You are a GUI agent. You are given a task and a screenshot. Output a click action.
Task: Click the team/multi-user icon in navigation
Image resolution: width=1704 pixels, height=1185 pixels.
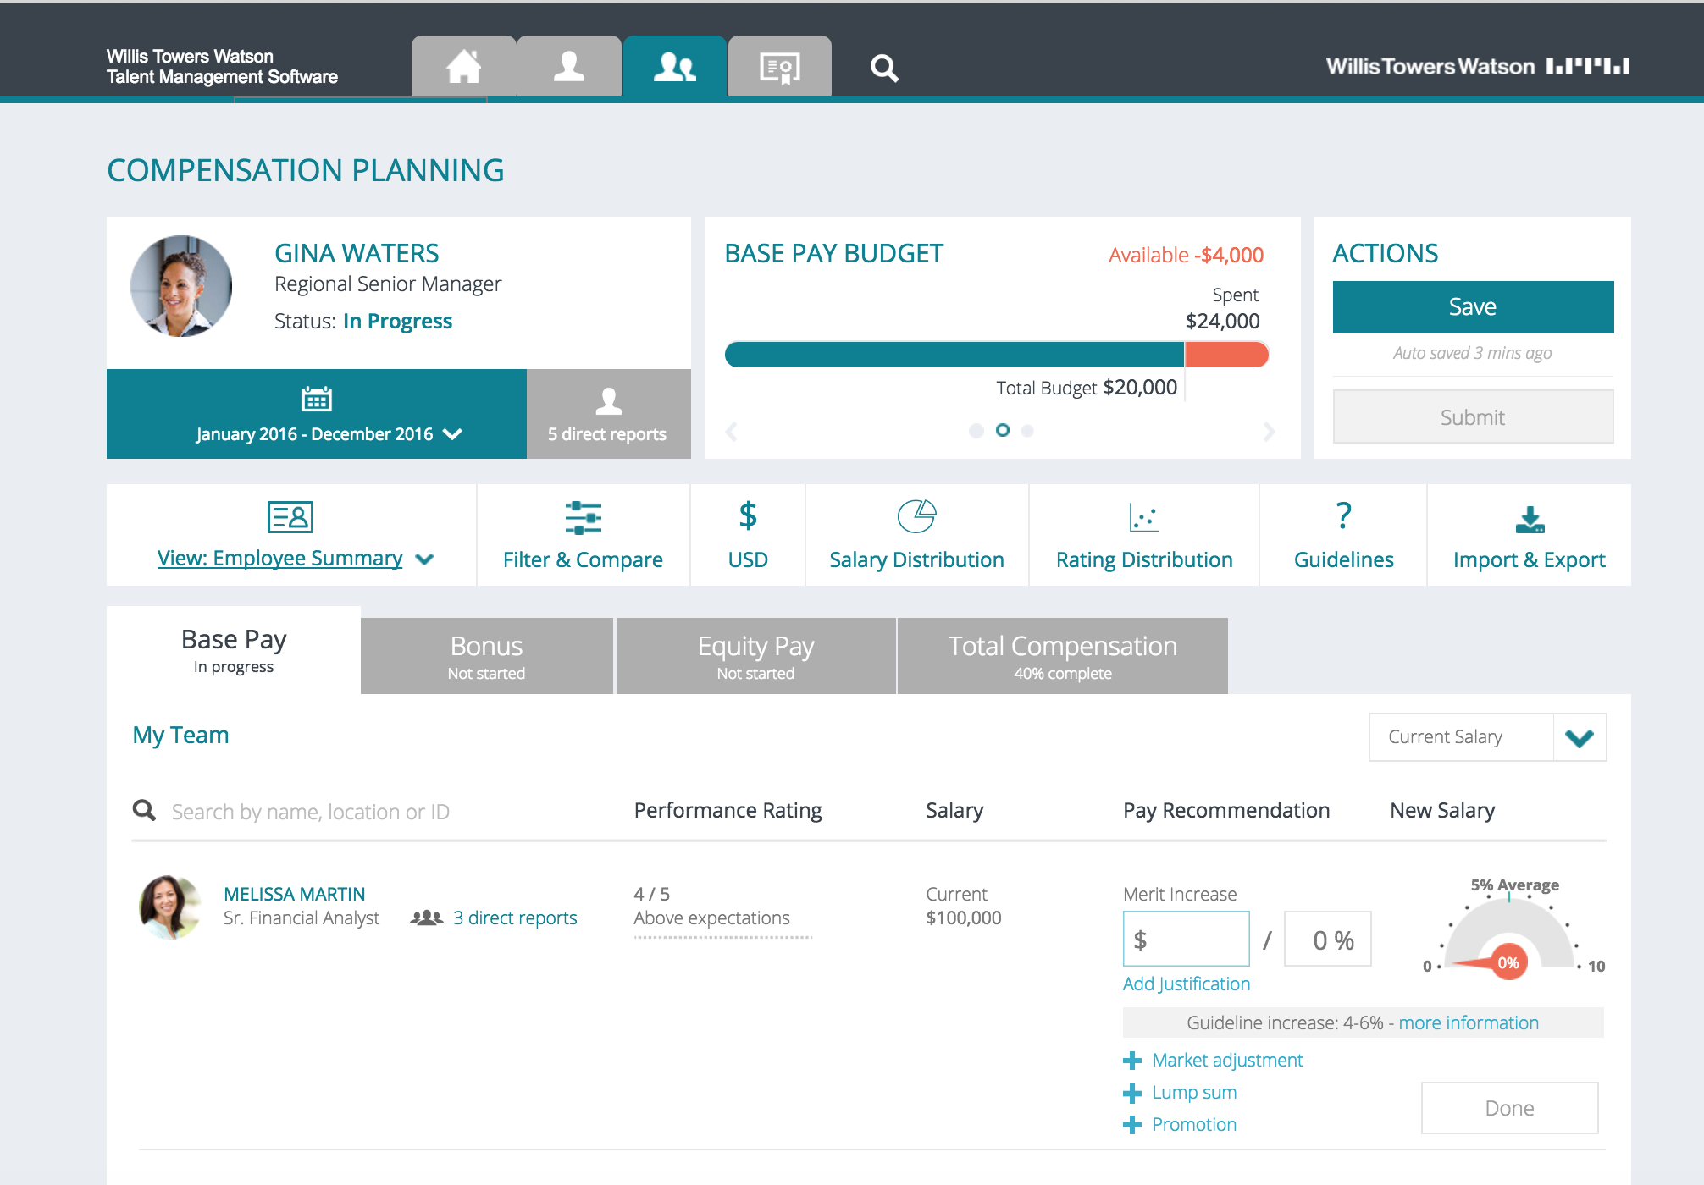pos(673,66)
